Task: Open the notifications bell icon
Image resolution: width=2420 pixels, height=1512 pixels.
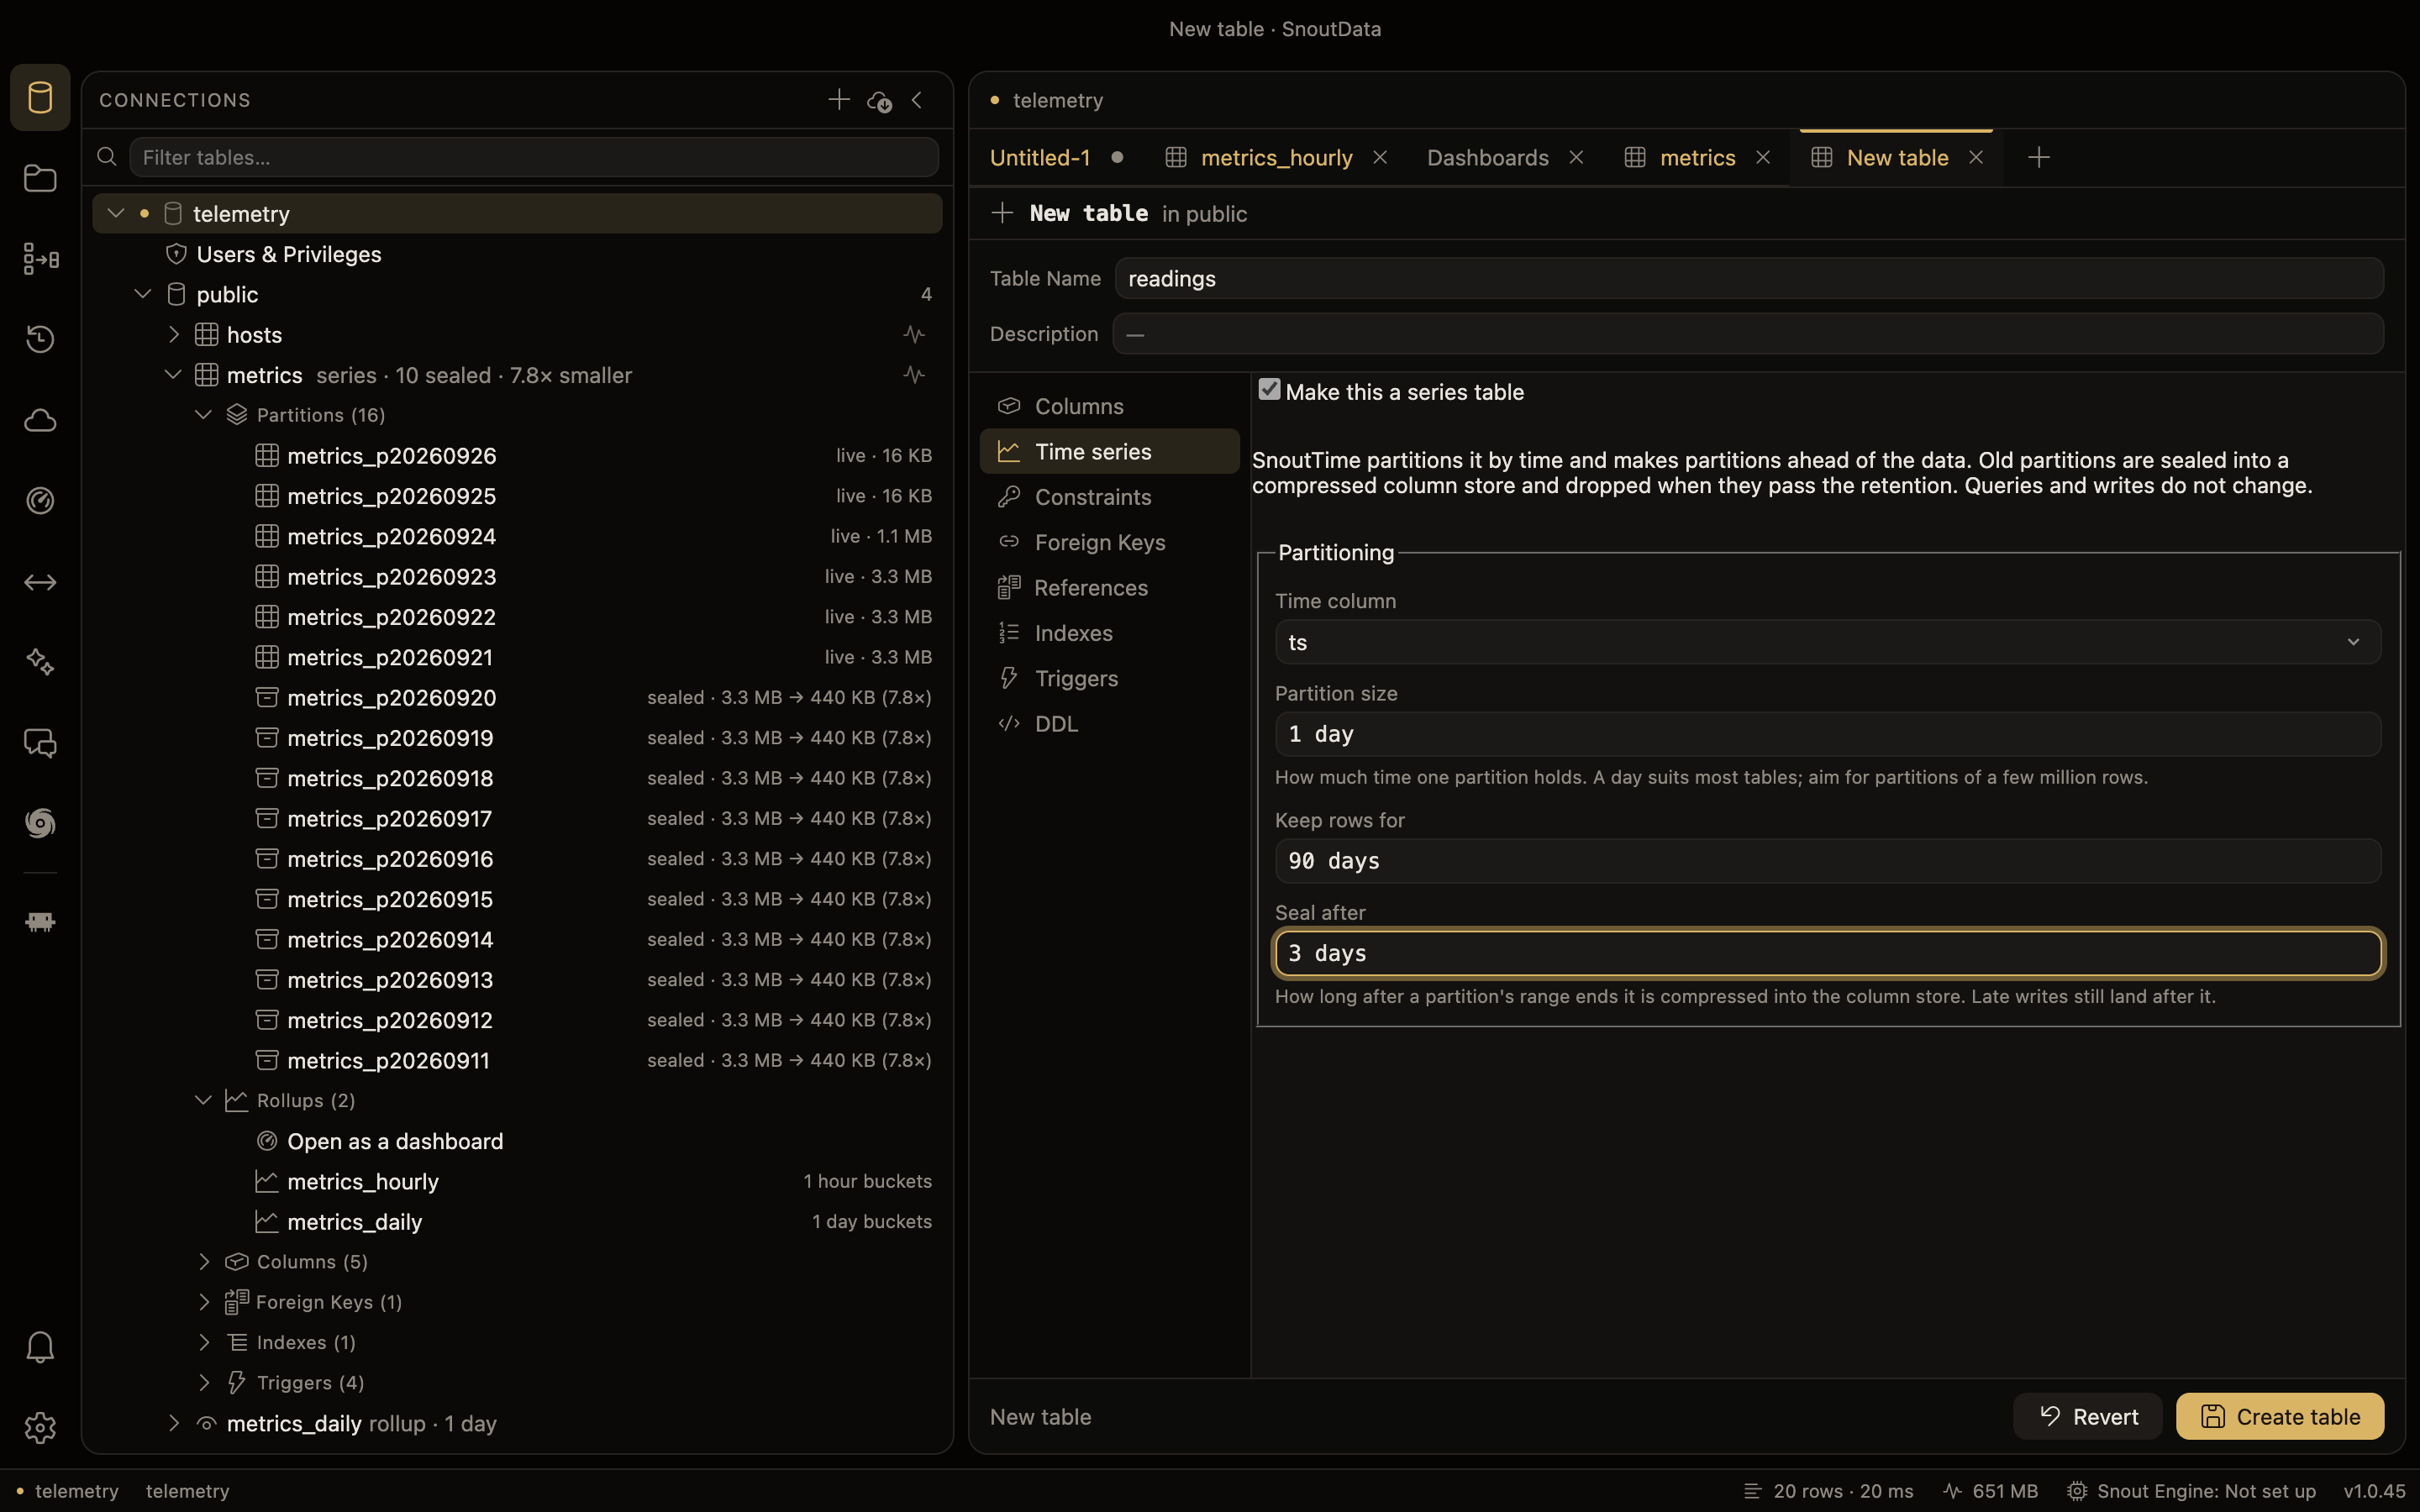Action: [x=40, y=1347]
